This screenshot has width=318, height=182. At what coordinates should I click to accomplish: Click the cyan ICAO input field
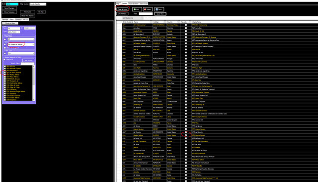coord(12,4)
